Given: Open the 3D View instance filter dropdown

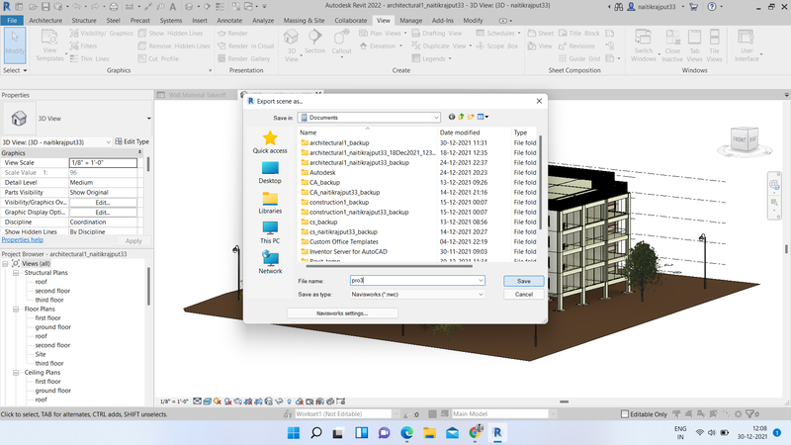Looking at the screenshot, I should coord(108,142).
